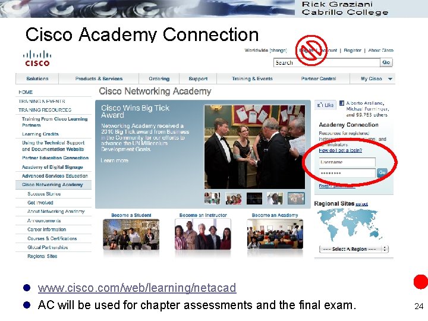Open the Support menu

198,78
